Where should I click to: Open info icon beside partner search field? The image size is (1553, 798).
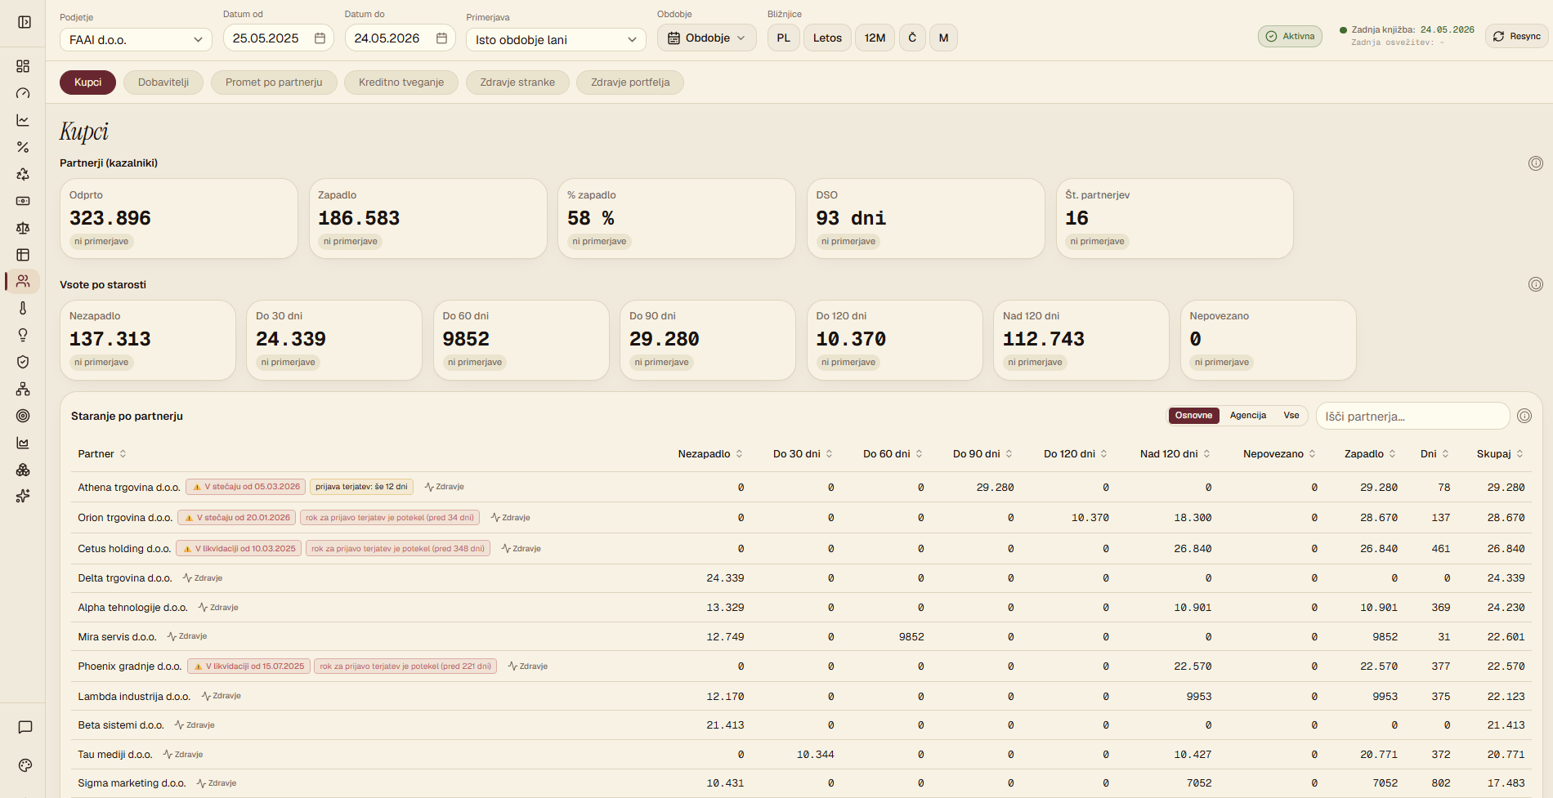click(1524, 416)
